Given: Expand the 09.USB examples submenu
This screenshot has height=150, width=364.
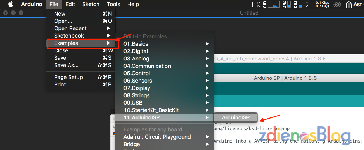Looking at the screenshot, I should (165, 103).
